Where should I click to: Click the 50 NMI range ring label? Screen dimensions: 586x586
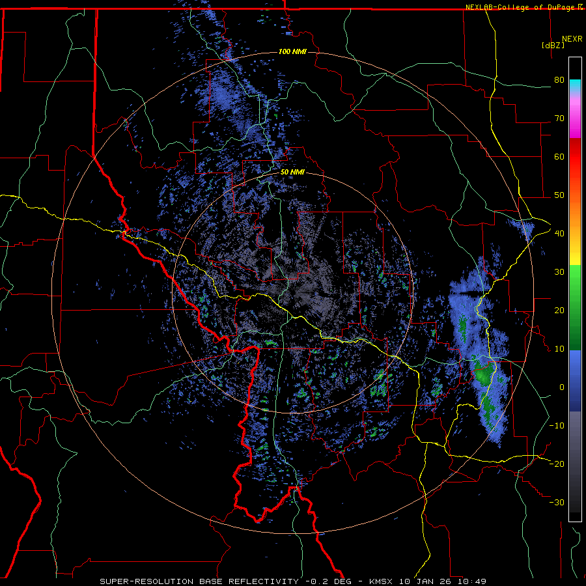click(292, 173)
